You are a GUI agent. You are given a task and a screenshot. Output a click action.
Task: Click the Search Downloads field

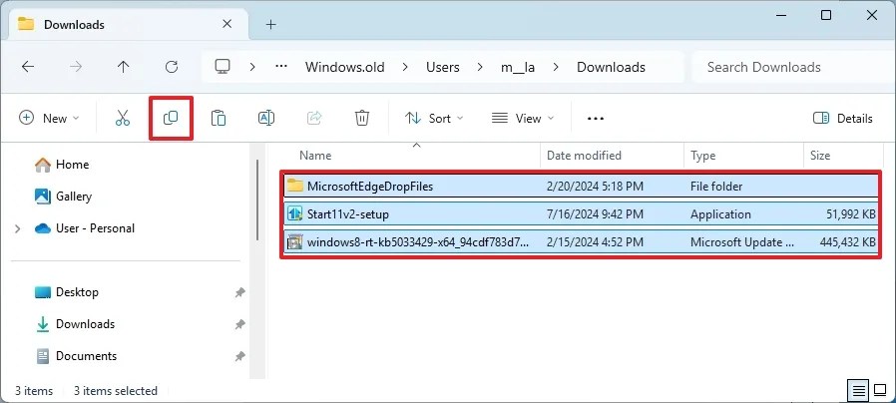pyautogui.click(x=793, y=67)
